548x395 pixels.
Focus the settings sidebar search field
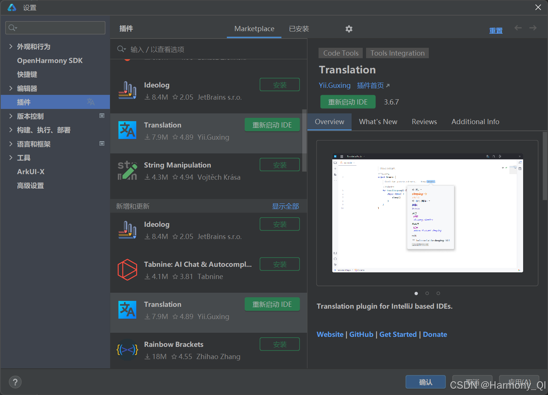click(55, 28)
